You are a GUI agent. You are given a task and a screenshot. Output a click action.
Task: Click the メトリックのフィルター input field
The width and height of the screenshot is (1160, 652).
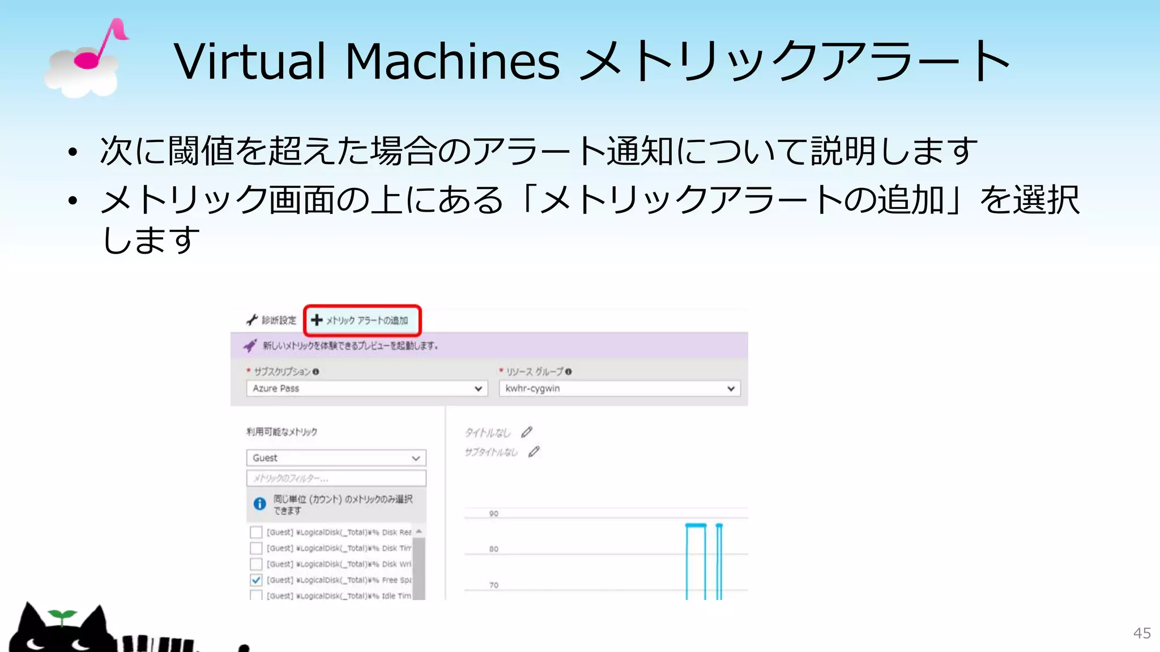tap(336, 478)
